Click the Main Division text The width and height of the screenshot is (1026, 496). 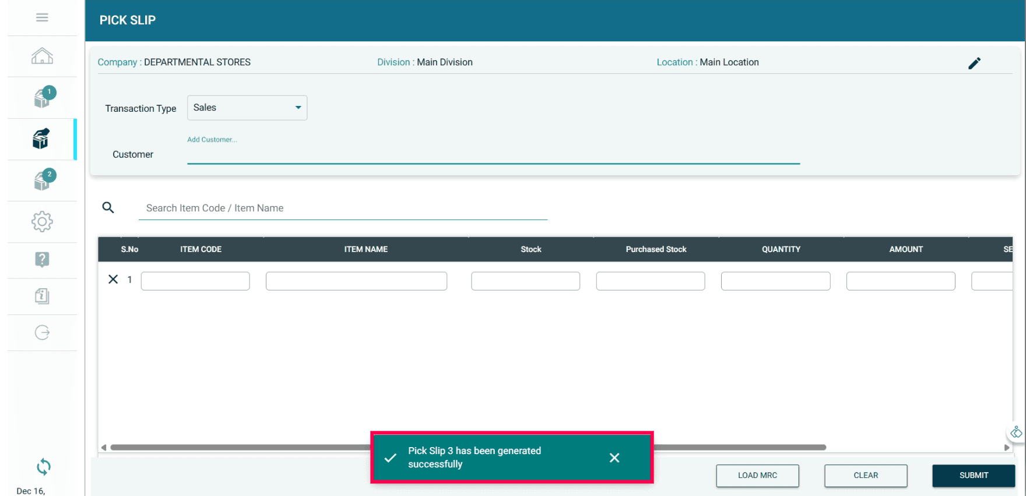coord(445,62)
